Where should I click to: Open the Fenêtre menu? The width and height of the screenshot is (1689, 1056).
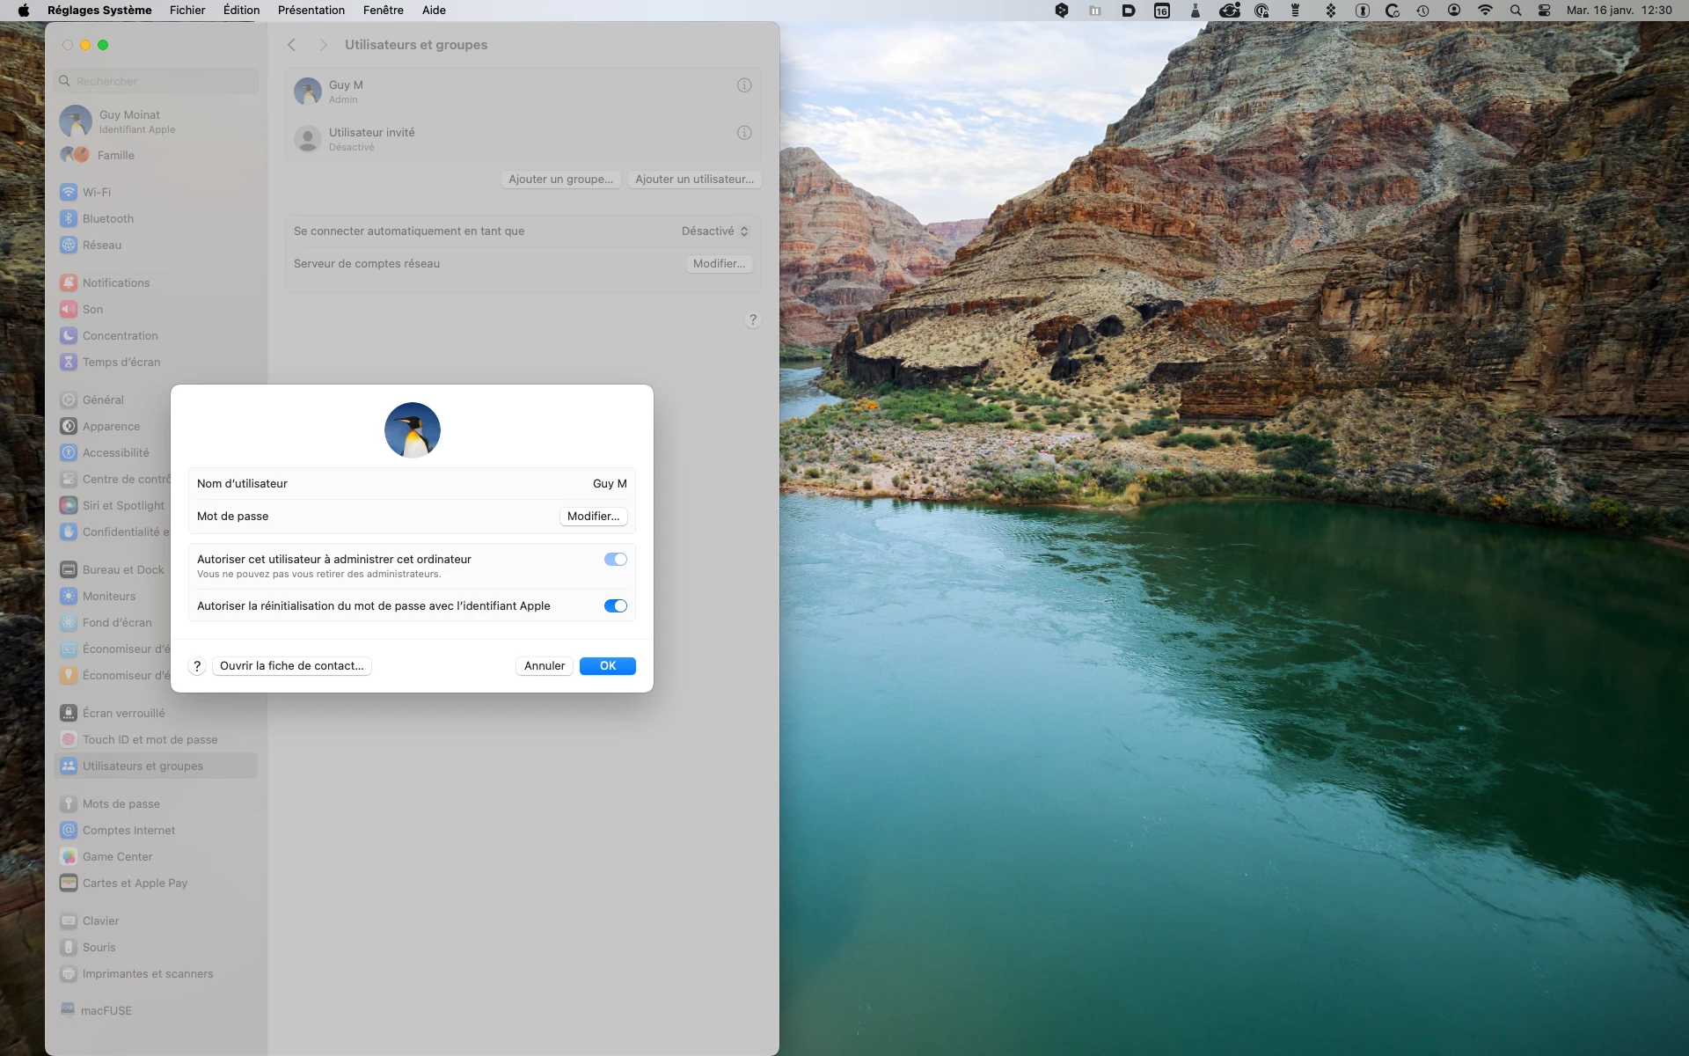coord(383,11)
